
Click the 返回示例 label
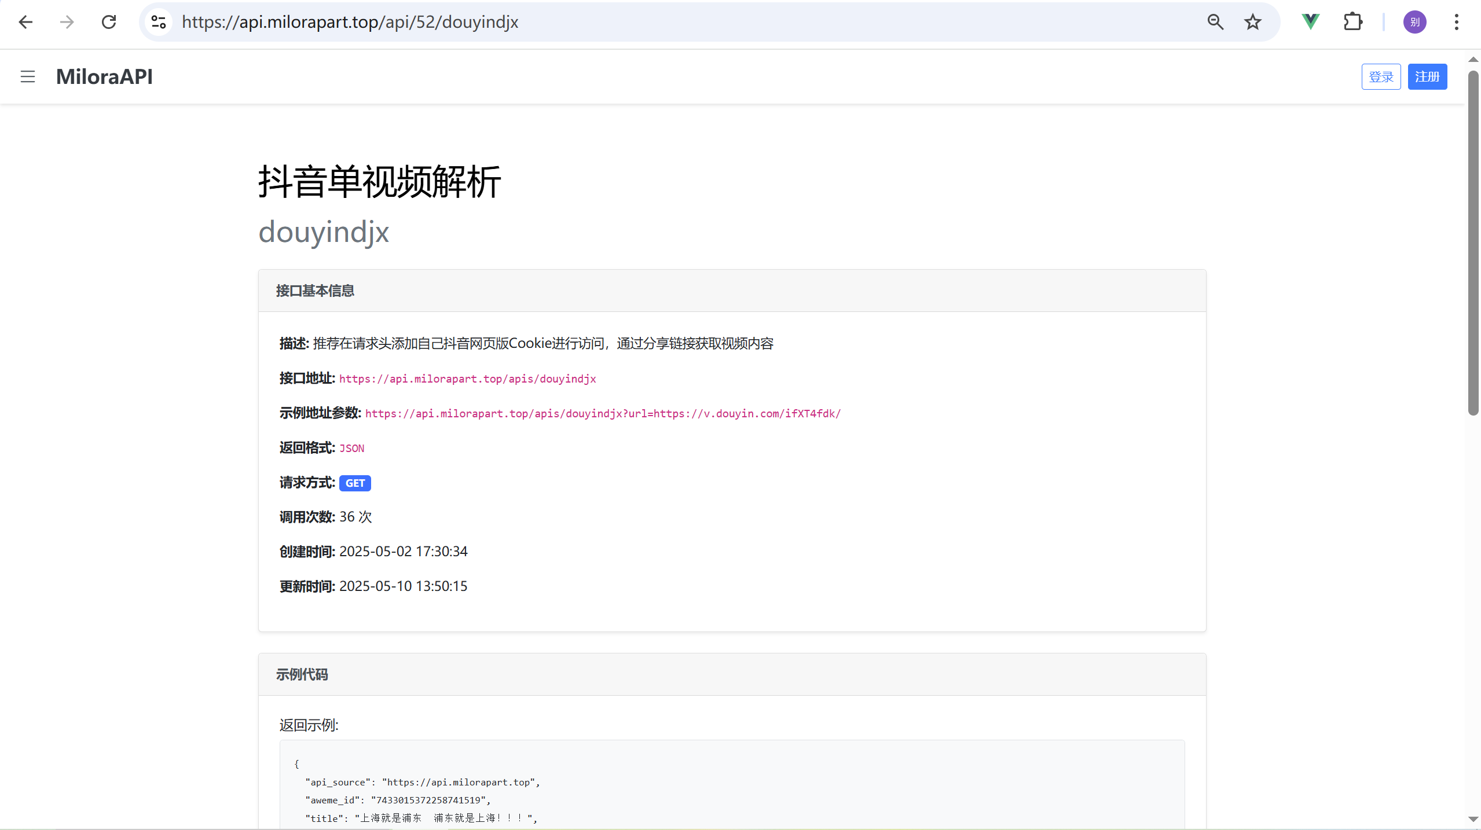[309, 725]
